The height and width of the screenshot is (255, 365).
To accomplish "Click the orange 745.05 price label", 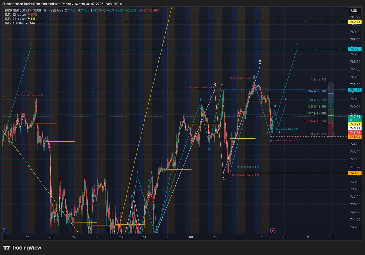I will [355, 137].
